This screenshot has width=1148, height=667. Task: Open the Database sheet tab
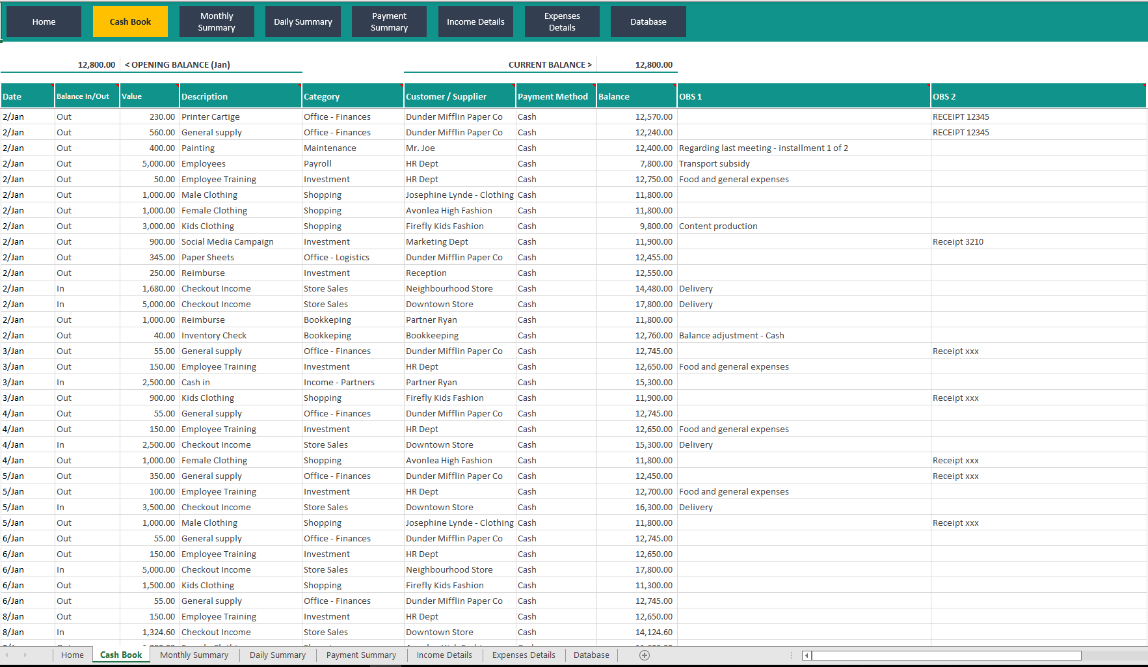point(591,655)
